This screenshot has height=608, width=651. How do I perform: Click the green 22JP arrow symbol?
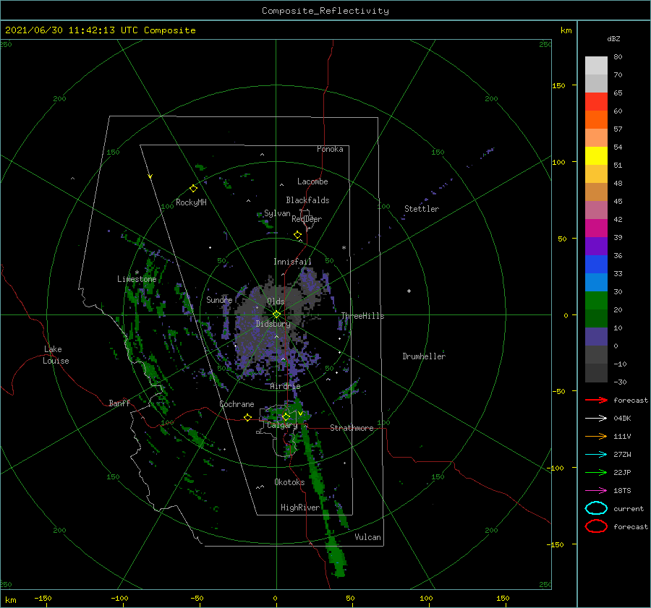click(x=596, y=472)
